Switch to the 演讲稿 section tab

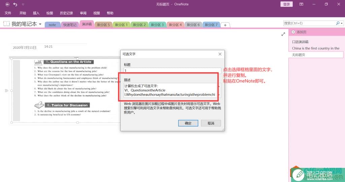(x=87, y=24)
